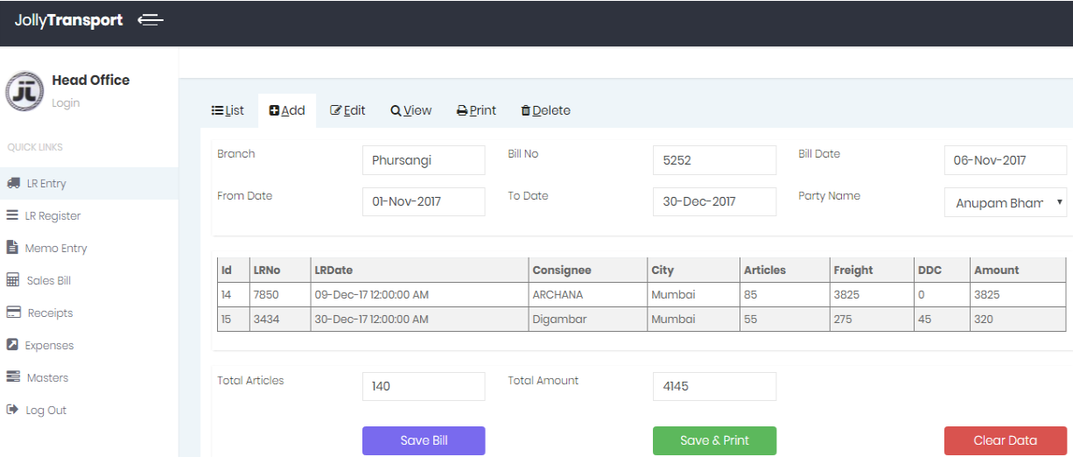Click the magnifier icon on View tab

point(396,110)
